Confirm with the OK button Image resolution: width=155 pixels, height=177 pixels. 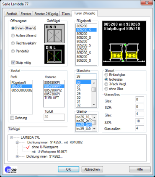(x=68, y=169)
